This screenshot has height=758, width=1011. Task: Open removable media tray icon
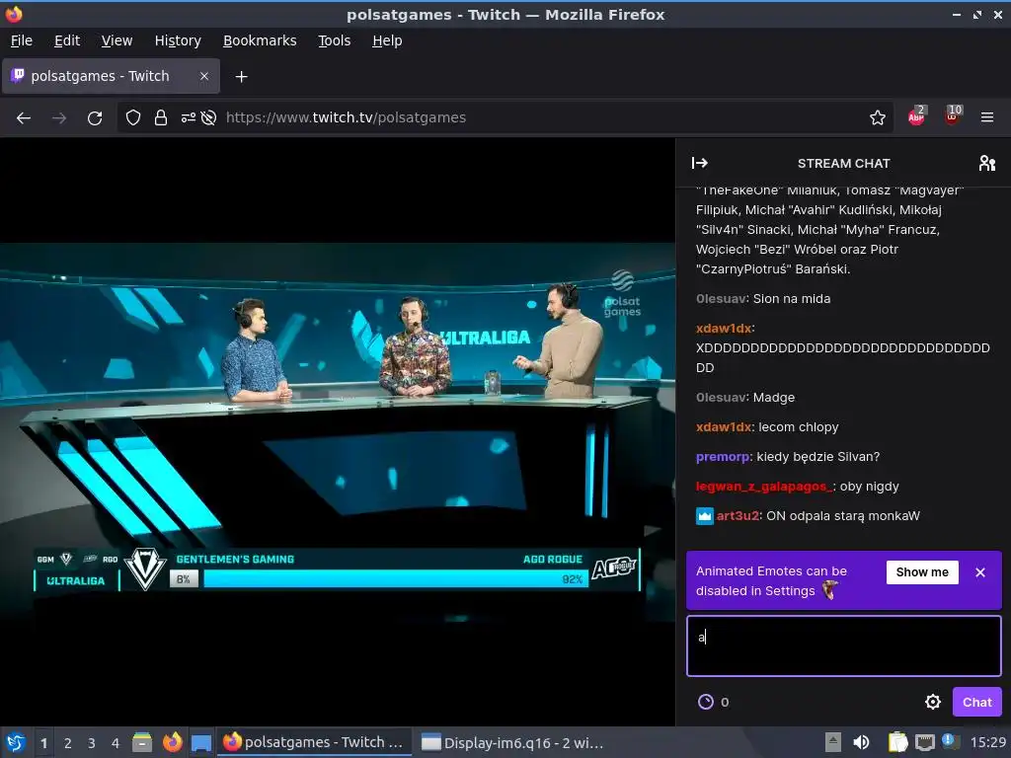[x=832, y=742]
